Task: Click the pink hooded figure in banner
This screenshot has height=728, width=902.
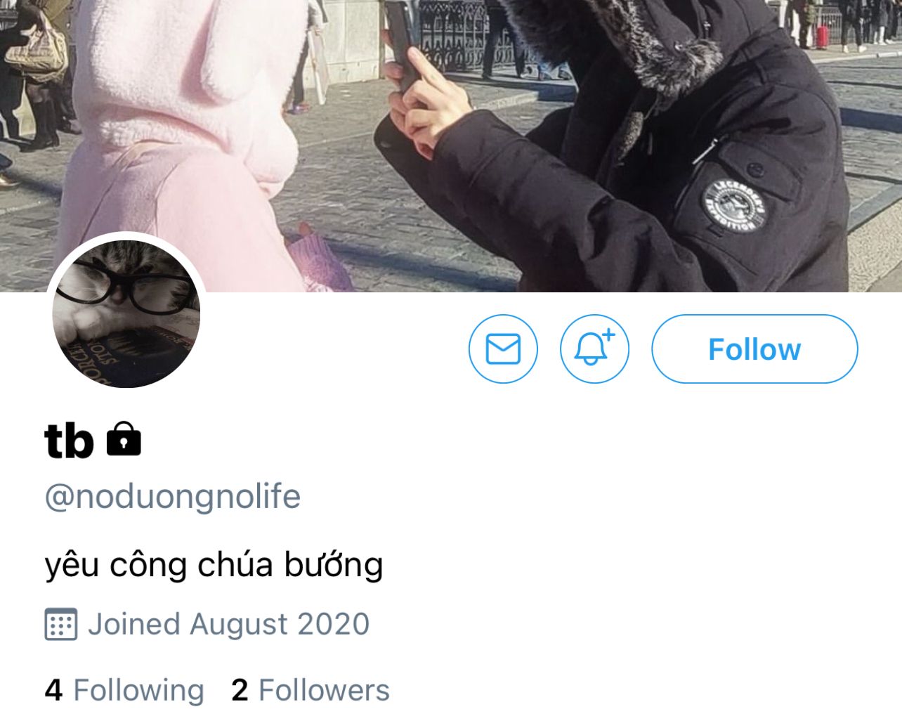Action: click(183, 141)
